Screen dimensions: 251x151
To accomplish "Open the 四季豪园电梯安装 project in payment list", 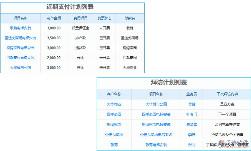I will click(x=21, y=58).
